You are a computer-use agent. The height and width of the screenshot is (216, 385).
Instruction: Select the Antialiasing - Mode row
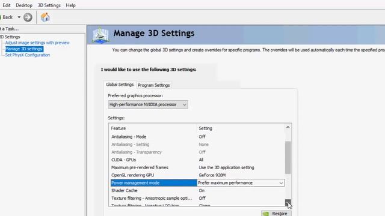click(x=197, y=137)
